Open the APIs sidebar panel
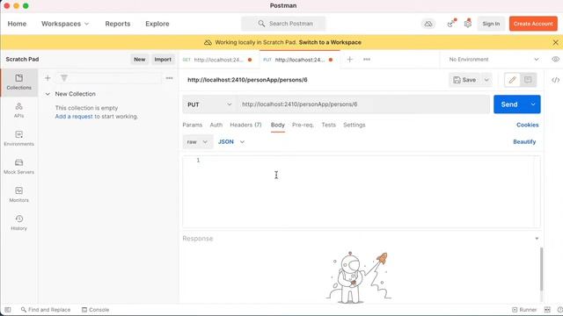The height and width of the screenshot is (316, 563). coord(19,110)
